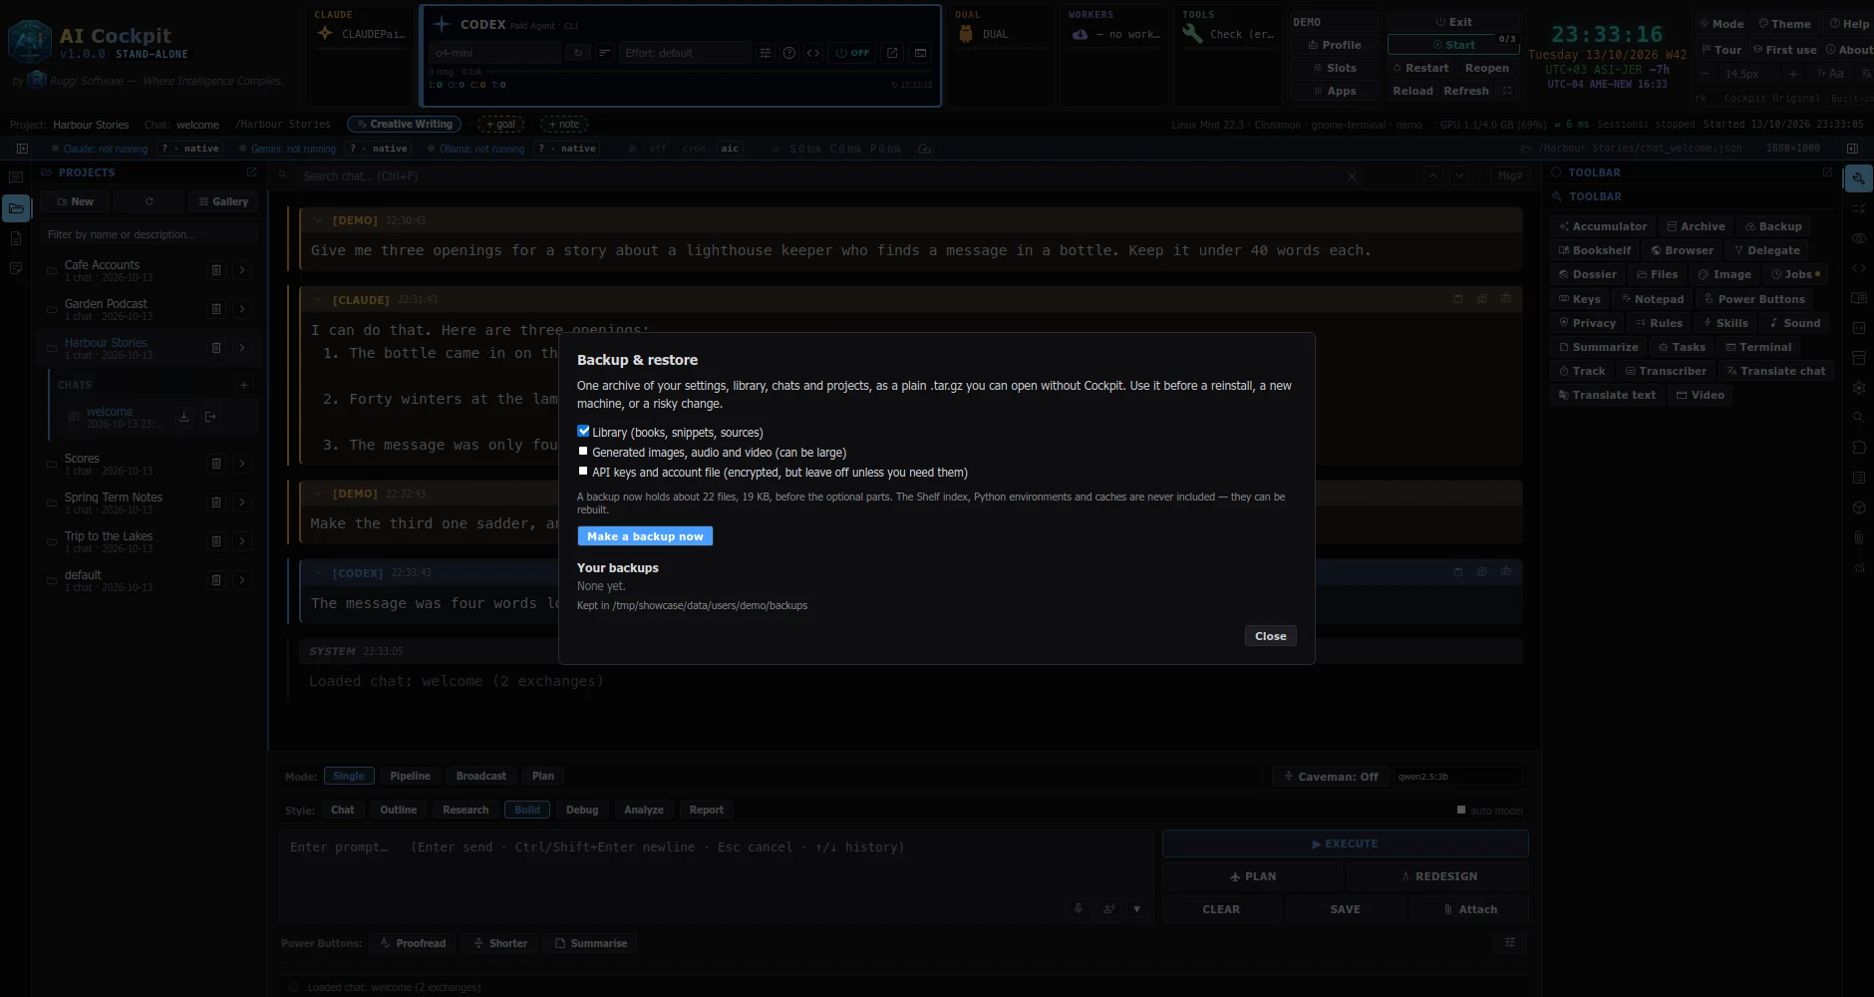Clear the chat search with X icon
The image size is (1874, 997).
click(1352, 176)
